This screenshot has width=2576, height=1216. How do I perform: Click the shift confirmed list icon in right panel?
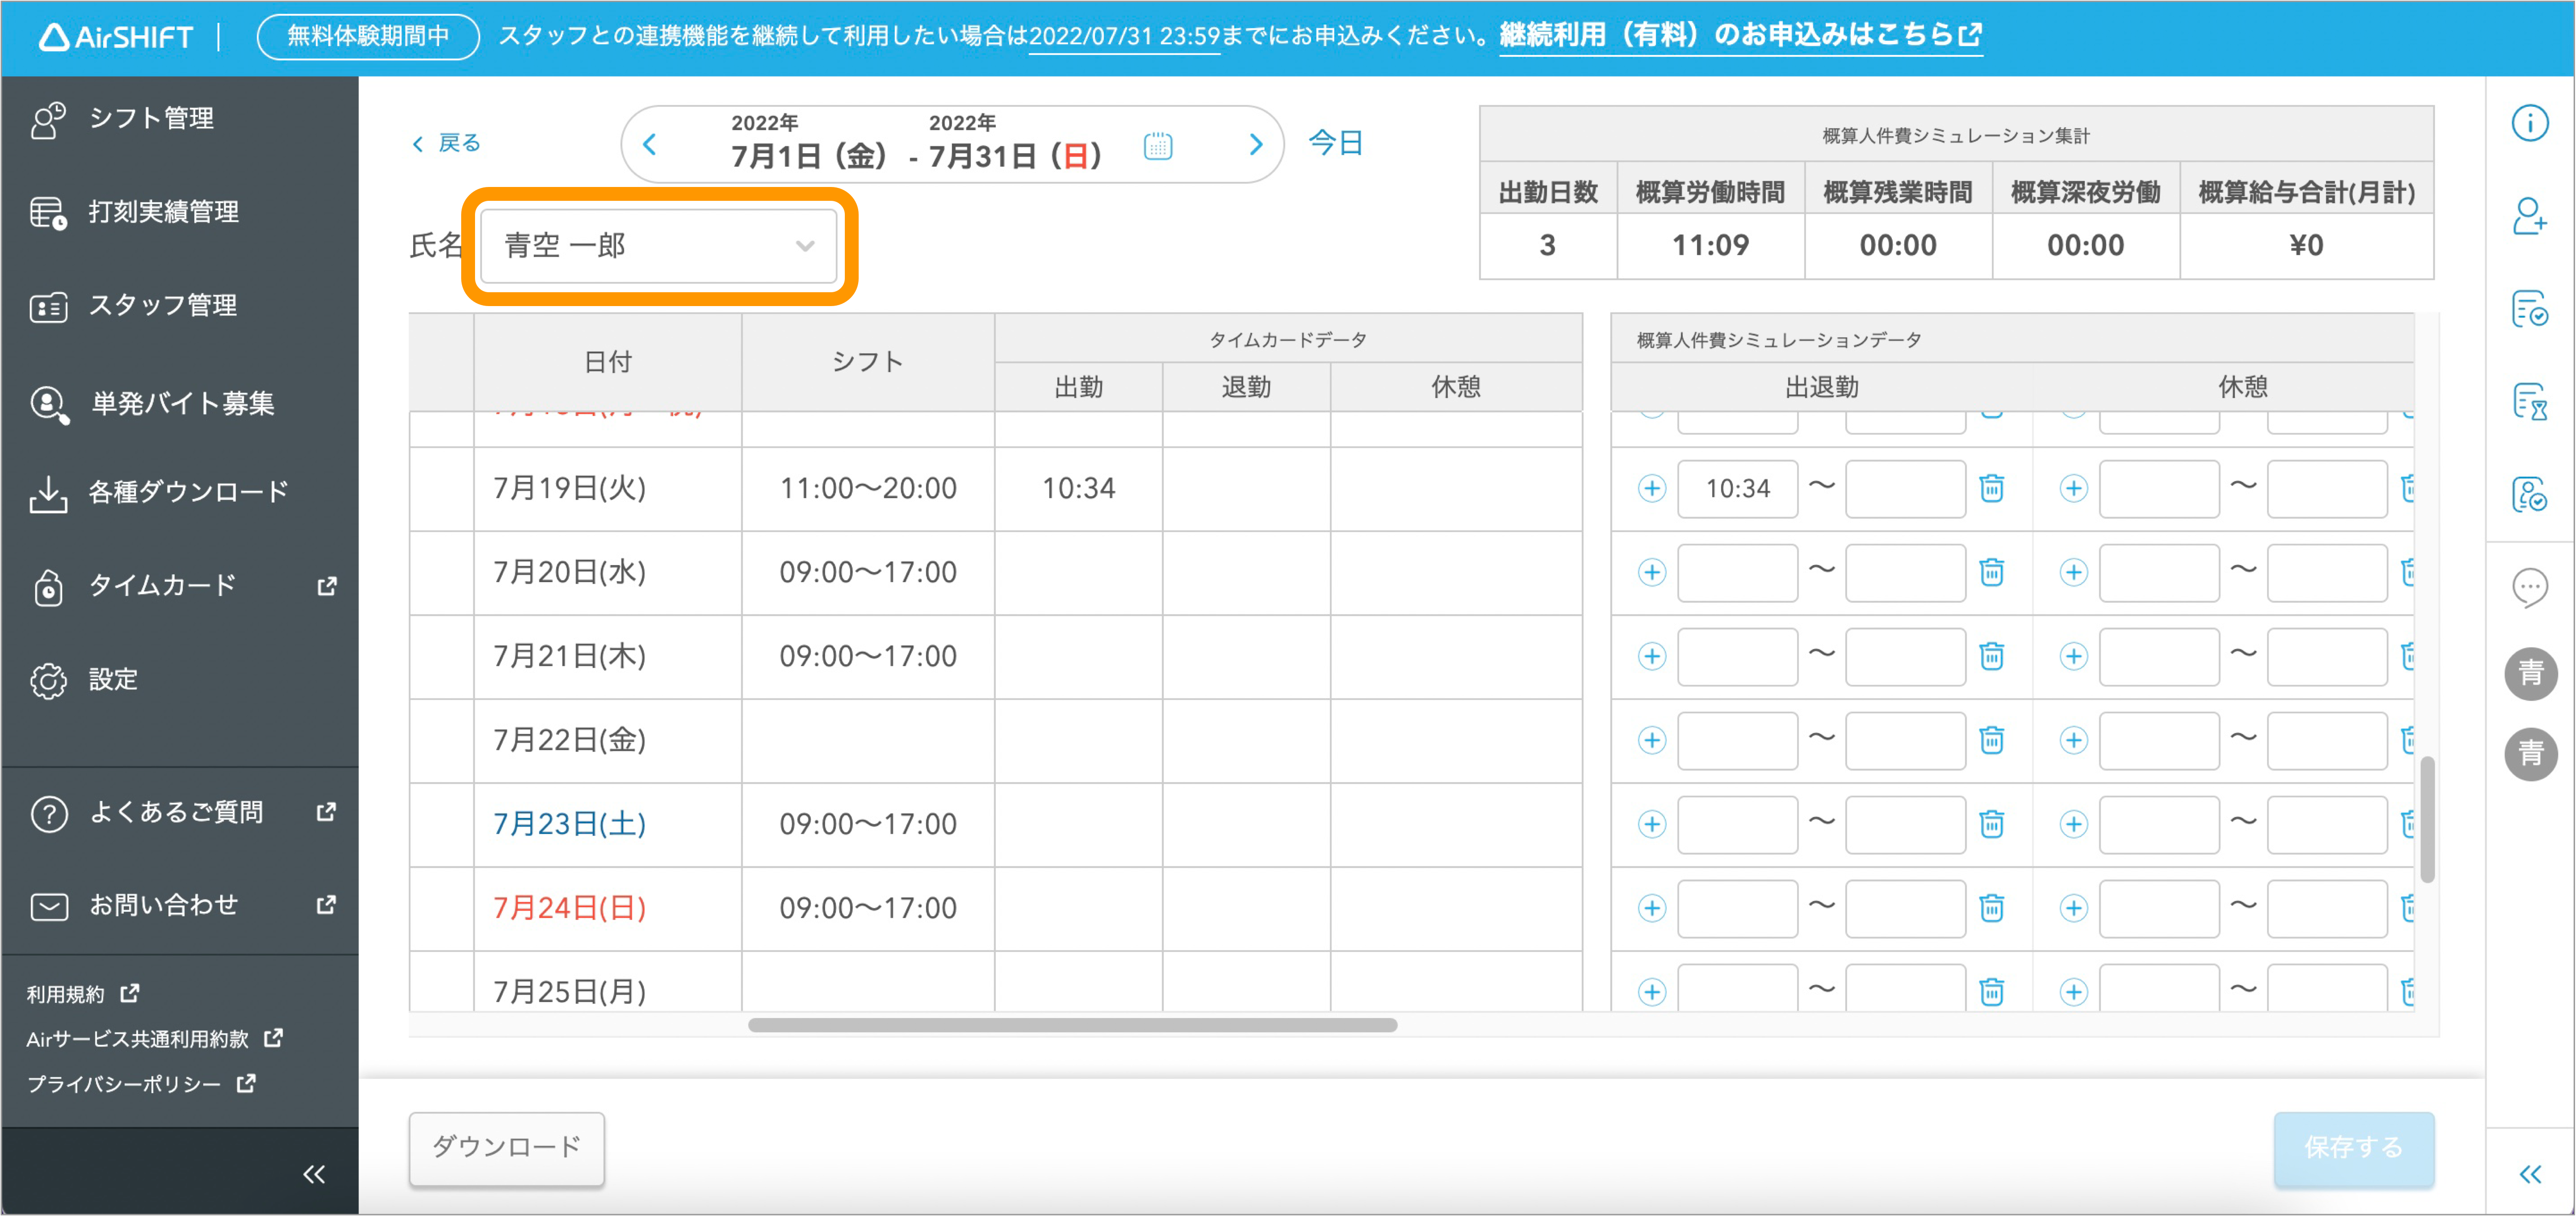pyautogui.click(x=2530, y=309)
